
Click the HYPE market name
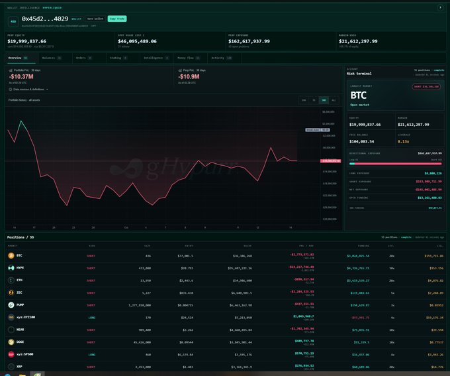[x=20, y=268]
